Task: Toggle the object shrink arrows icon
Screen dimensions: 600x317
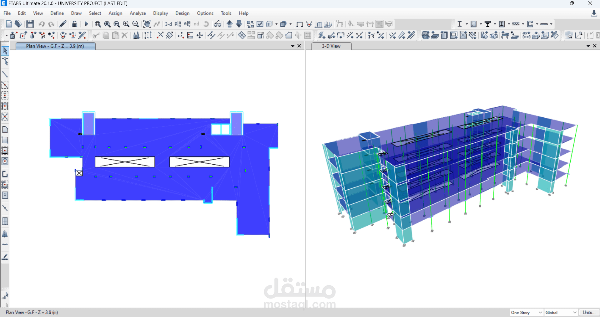Action: [x=250, y=24]
